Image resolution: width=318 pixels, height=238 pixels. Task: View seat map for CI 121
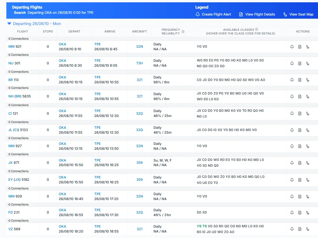308,113
